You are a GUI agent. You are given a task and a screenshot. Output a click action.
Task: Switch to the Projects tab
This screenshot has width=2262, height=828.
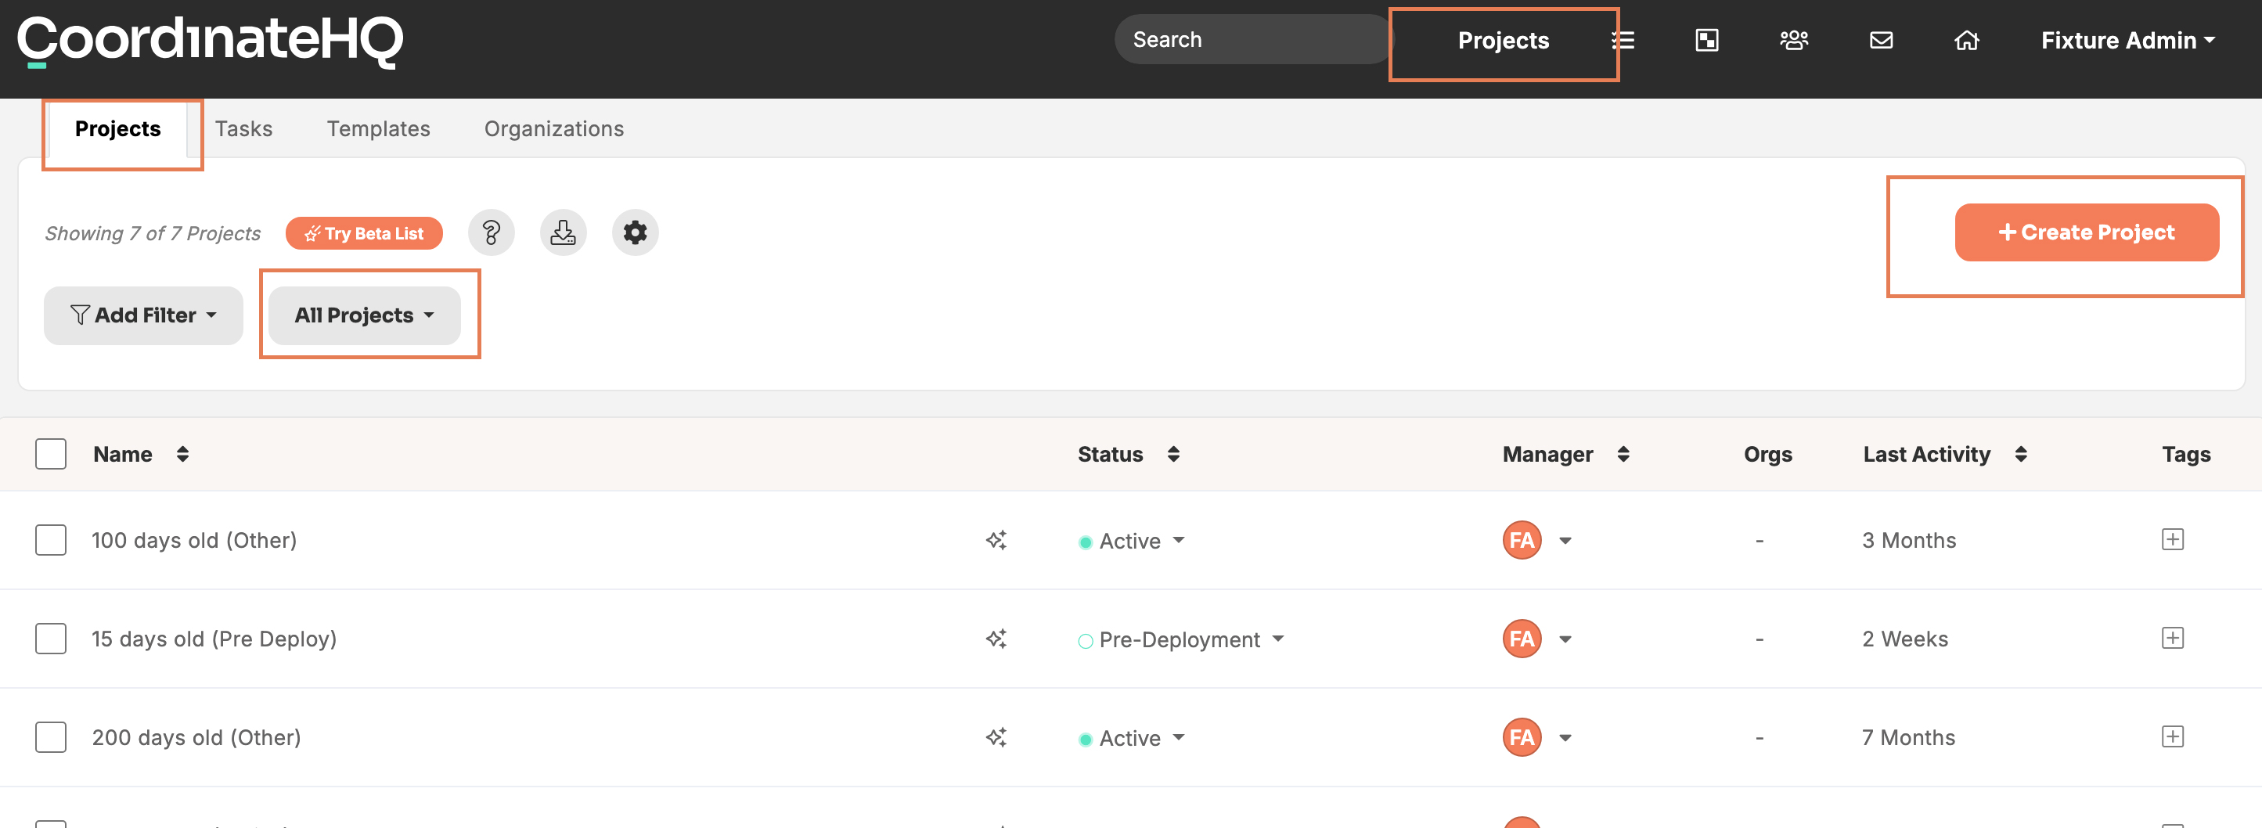click(x=117, y=129)
